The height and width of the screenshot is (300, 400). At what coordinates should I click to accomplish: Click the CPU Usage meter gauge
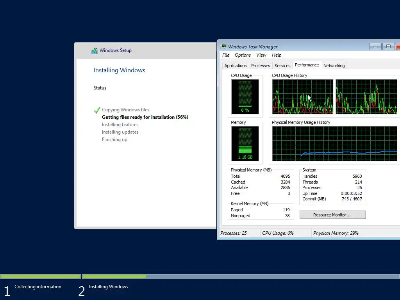(x=245, y=97)
